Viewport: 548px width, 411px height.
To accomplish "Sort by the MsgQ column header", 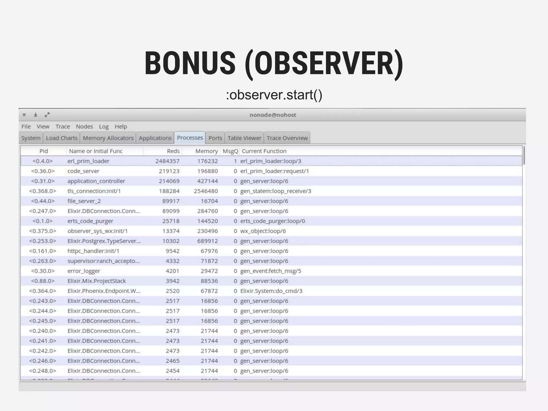I will coord(230,151).
